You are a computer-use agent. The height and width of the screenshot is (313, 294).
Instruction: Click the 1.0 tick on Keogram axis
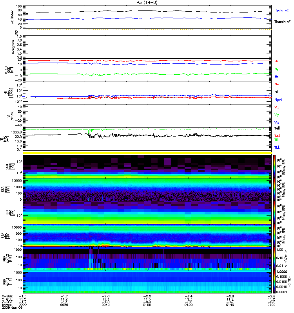(19, 36)
